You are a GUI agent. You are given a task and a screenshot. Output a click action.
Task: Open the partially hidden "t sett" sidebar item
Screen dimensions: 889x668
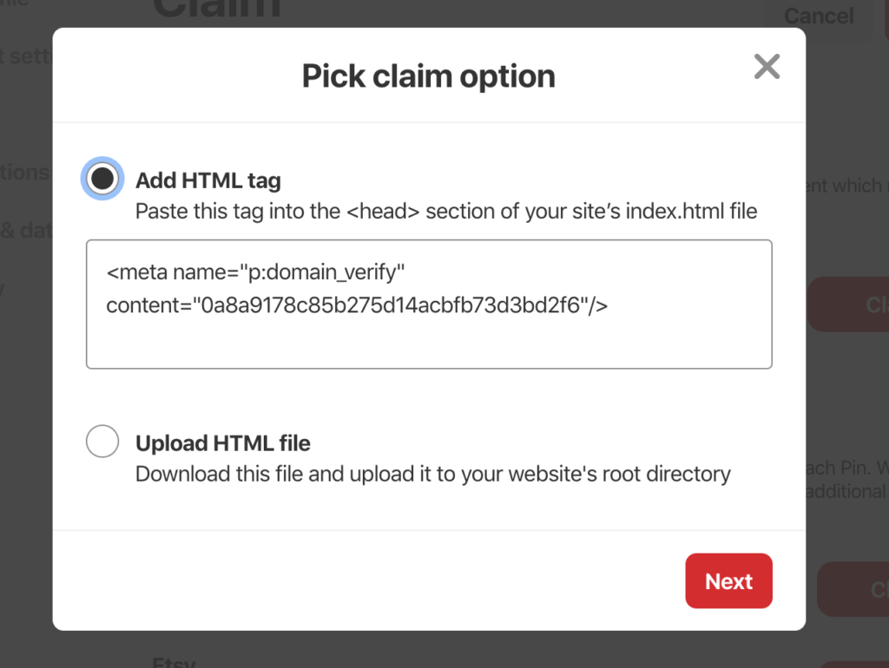pos(26,56)
